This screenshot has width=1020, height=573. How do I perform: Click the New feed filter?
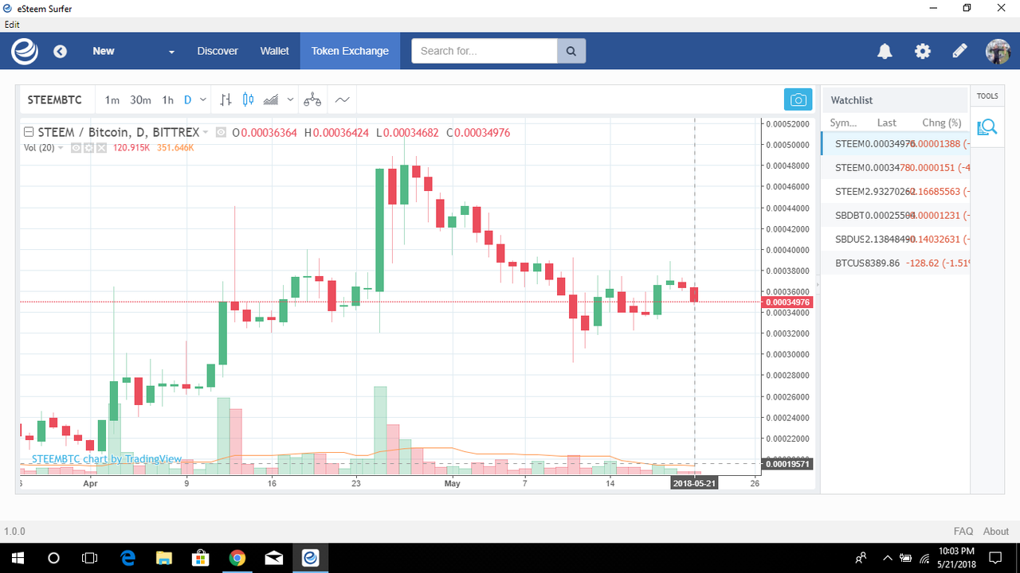click(104, 51)
